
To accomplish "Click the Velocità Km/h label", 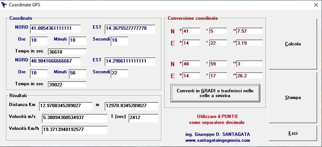I will point(24,129).
